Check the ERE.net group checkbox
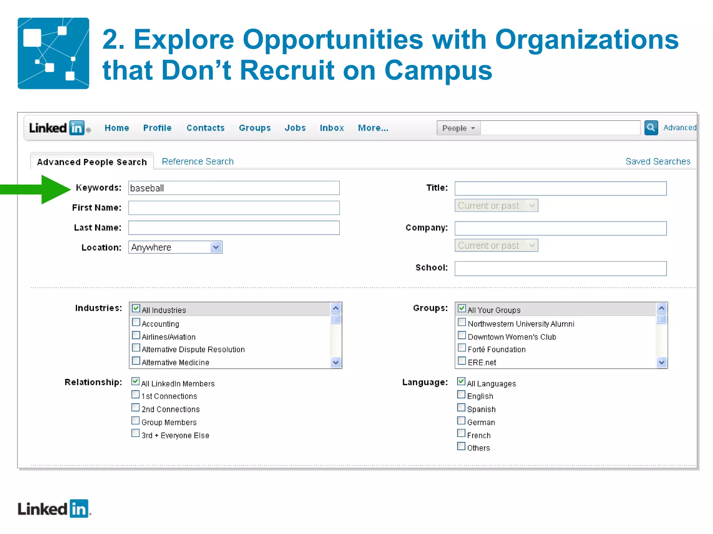The height and width of the screenshot is (534, 713). [x=462, y=361]
